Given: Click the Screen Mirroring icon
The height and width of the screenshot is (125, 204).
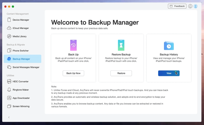Looking at the screenshot, I should pyautogui.click(x=9, y=106).
